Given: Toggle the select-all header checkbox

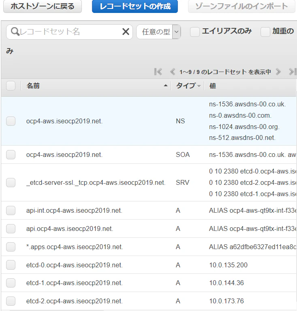Looking at the screenshot, I should (11, 86).
